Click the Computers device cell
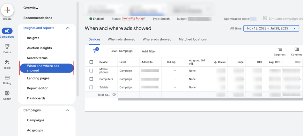 click(x=106, y=79)
